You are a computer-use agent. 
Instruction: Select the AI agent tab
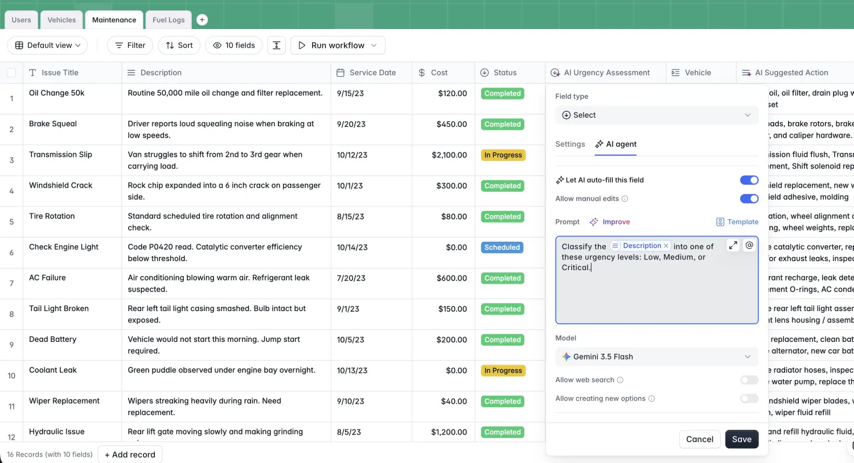tap(616, 144)
